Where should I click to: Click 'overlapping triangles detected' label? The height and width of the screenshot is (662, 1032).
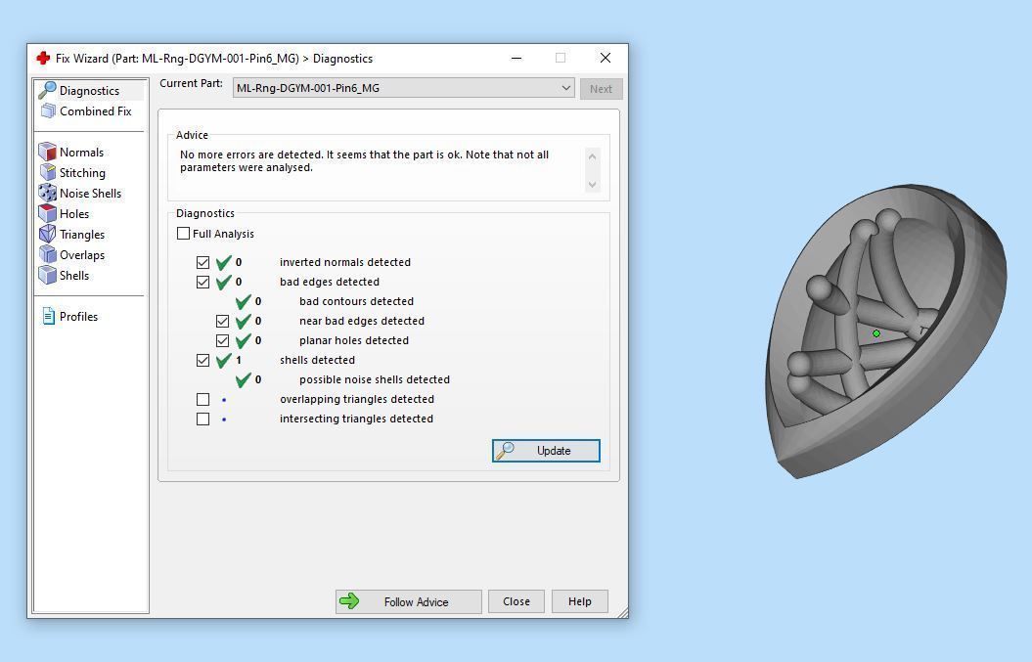357,399
